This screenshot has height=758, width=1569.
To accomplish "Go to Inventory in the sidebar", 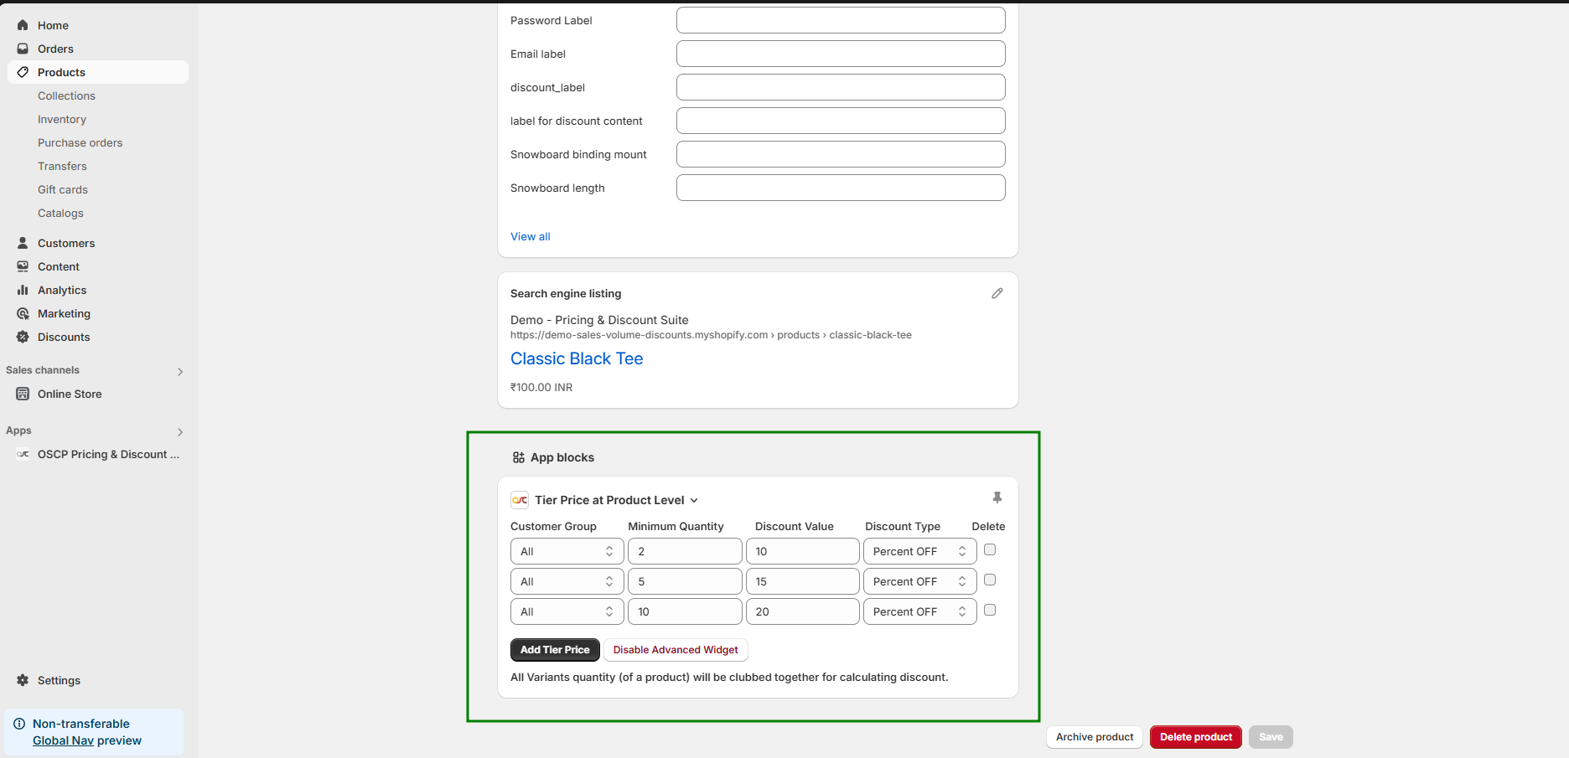I will (62, 119).
